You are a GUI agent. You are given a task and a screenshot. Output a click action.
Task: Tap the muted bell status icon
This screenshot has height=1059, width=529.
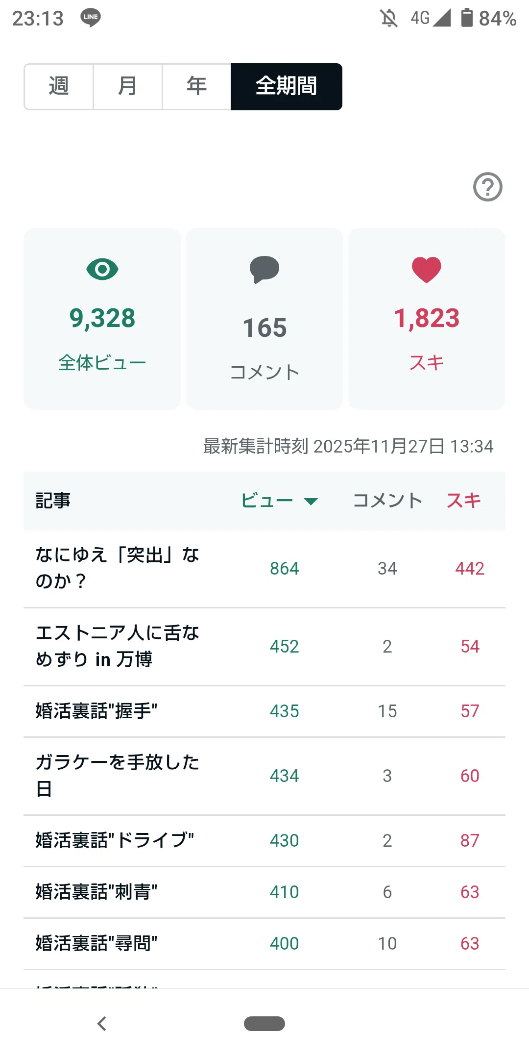(389, 18)
